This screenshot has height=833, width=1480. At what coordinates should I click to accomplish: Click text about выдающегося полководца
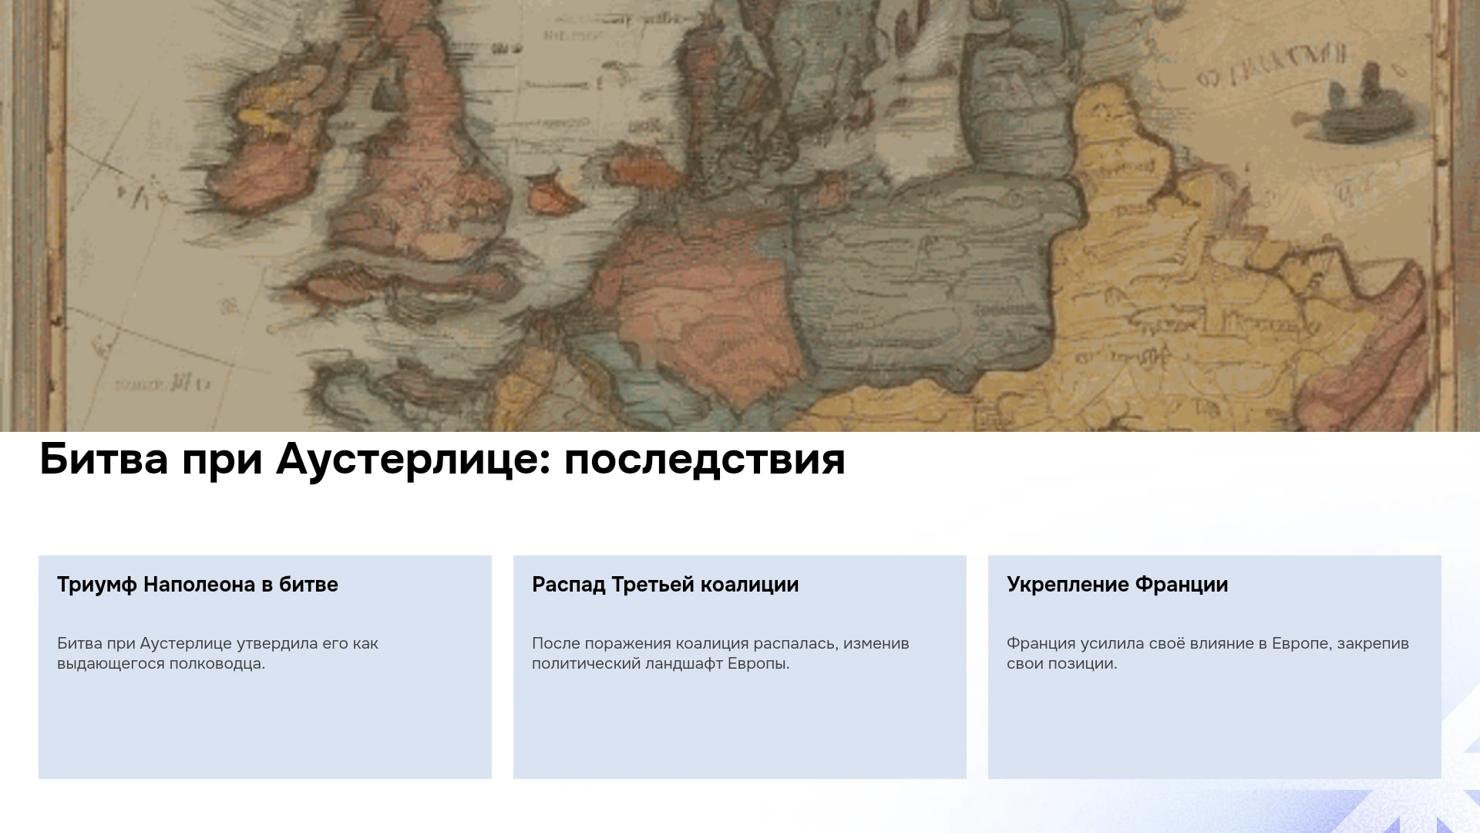(x=161, y=664)
